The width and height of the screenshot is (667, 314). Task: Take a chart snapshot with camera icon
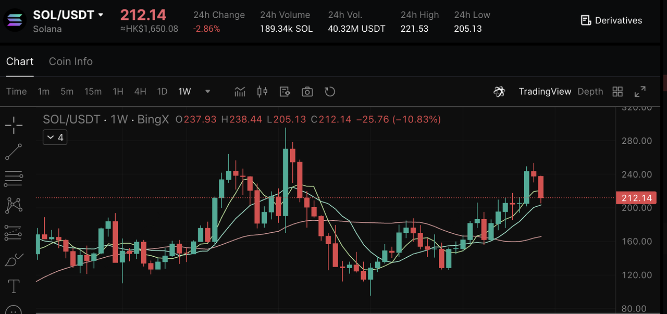click(x=307, y=92)
